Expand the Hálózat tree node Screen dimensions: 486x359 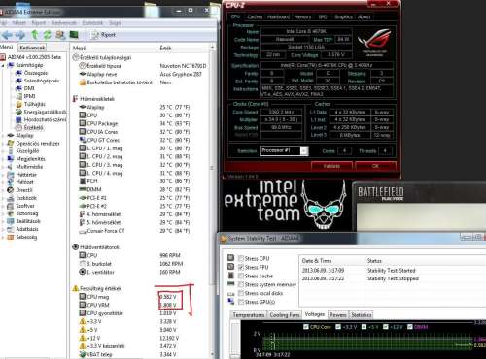tap(3, 182)
